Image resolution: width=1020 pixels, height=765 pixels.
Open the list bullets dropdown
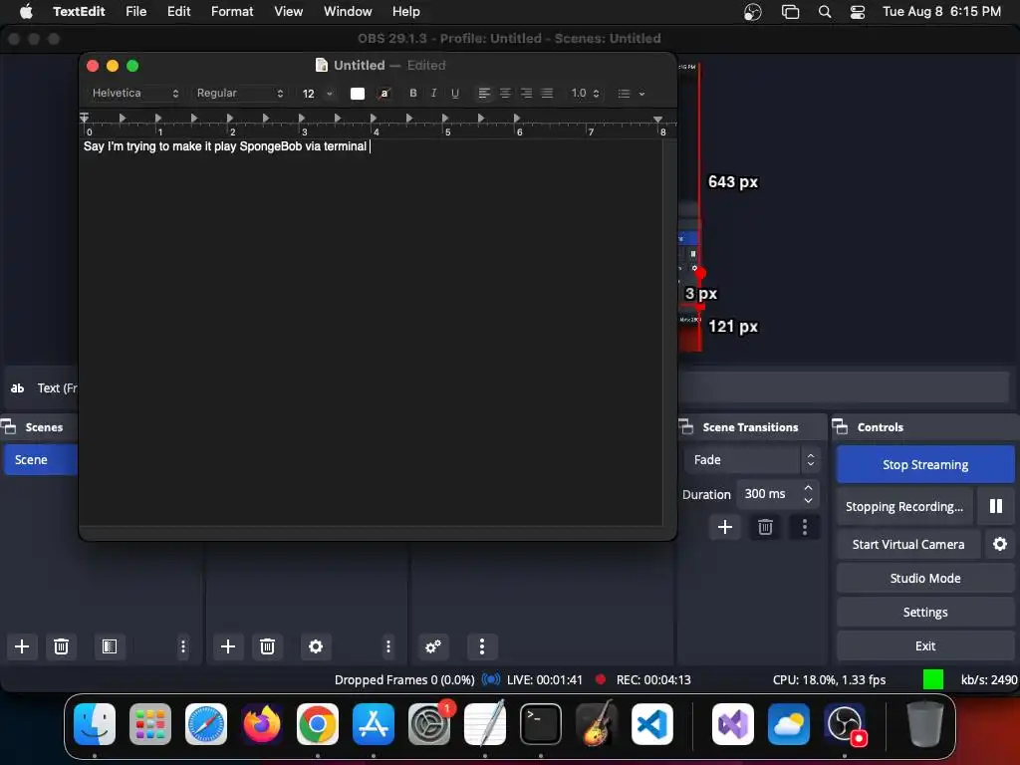(x=631, y=93)
